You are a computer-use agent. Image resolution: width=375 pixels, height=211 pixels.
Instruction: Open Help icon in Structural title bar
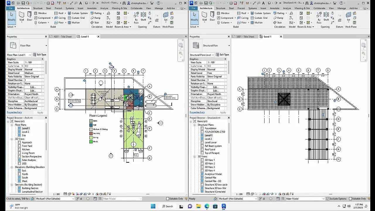click(341, 3)
